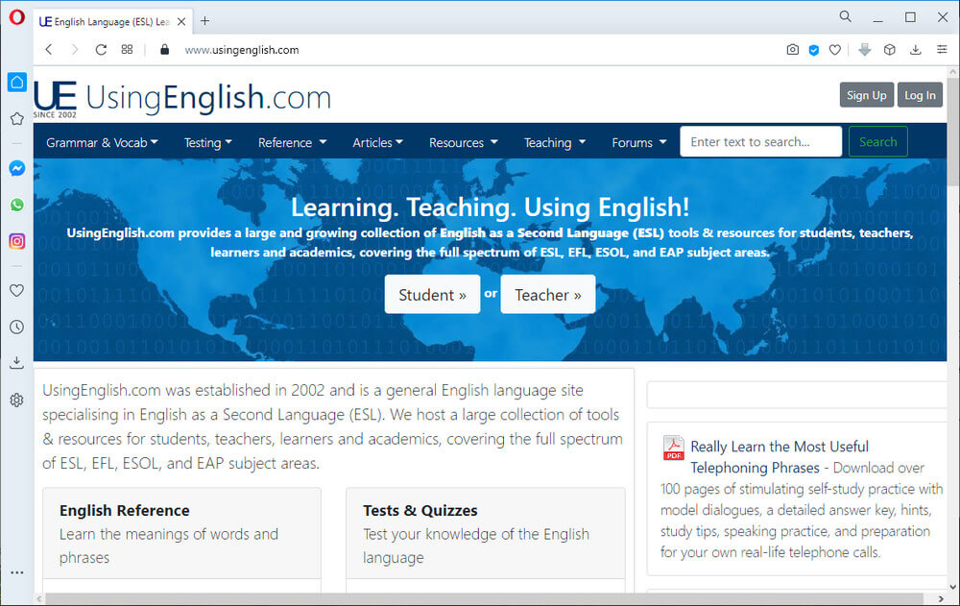This screenshot has height=606, width=960.
Task: Open the Home icon in Opera sidebar
Action: tap(17, 82)
